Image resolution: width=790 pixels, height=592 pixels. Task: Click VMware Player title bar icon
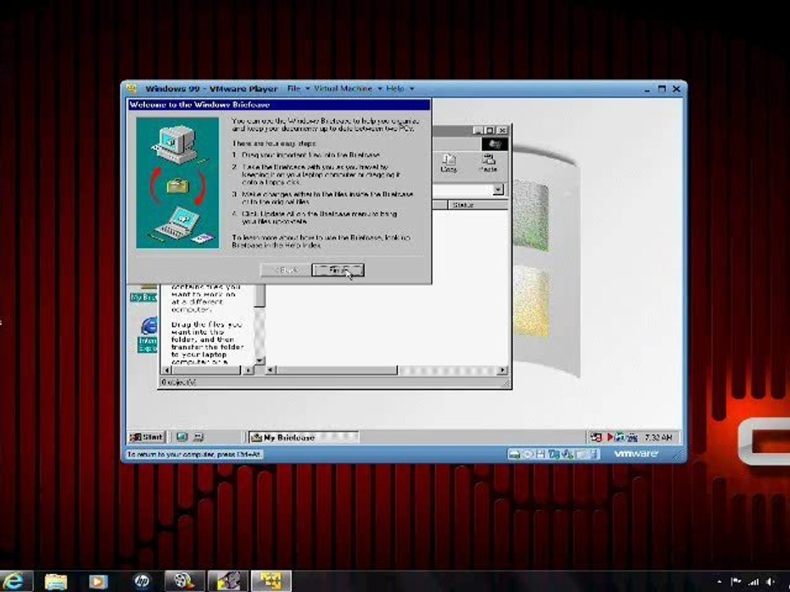click(132, 89)
